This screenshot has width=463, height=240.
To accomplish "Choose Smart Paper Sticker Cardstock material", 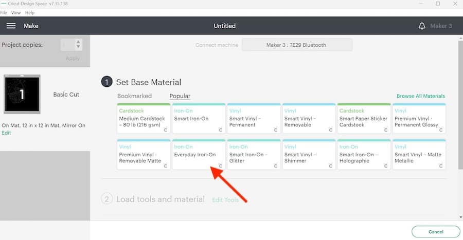I will (x=364, y=119).
